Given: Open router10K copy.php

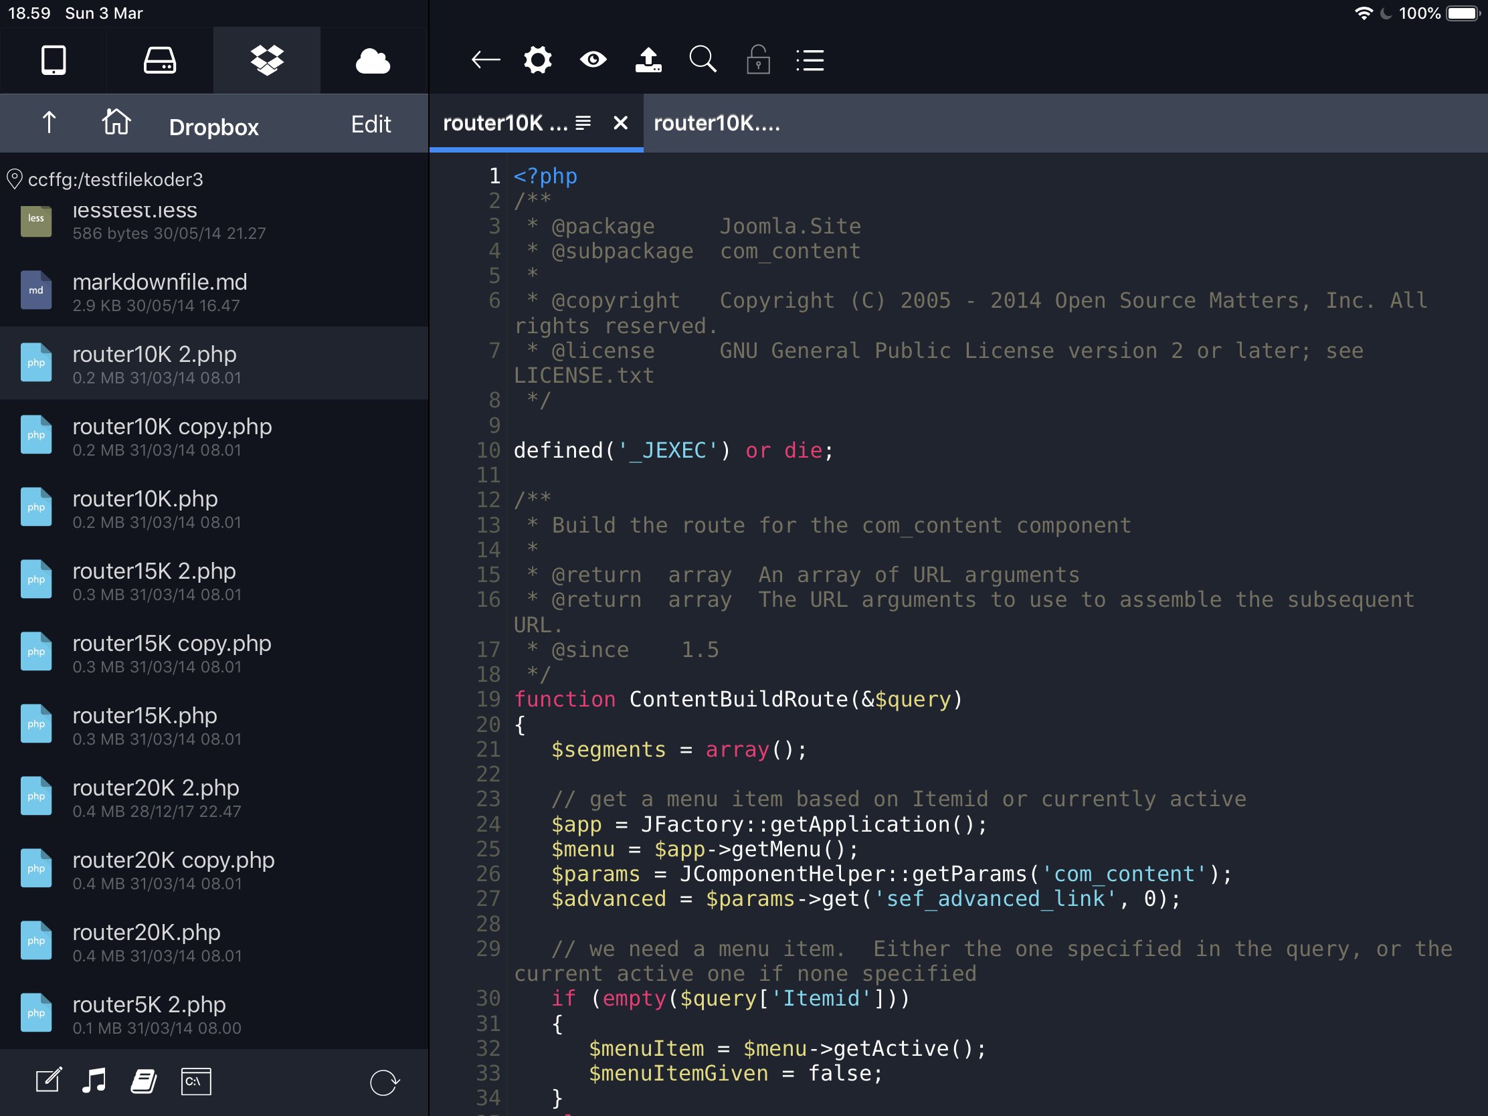Looking at the screenshot, I should tap(214, 436).
